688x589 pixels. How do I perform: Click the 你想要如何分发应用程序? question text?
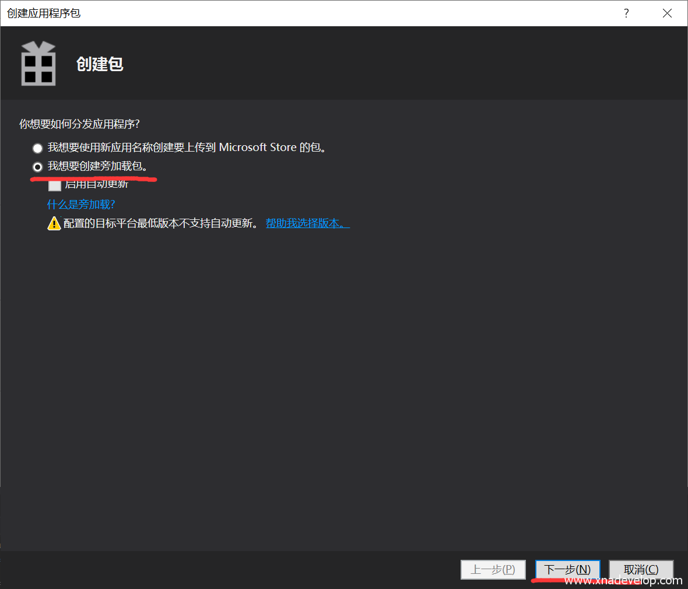pyautogui.click(x=79, y=124)
